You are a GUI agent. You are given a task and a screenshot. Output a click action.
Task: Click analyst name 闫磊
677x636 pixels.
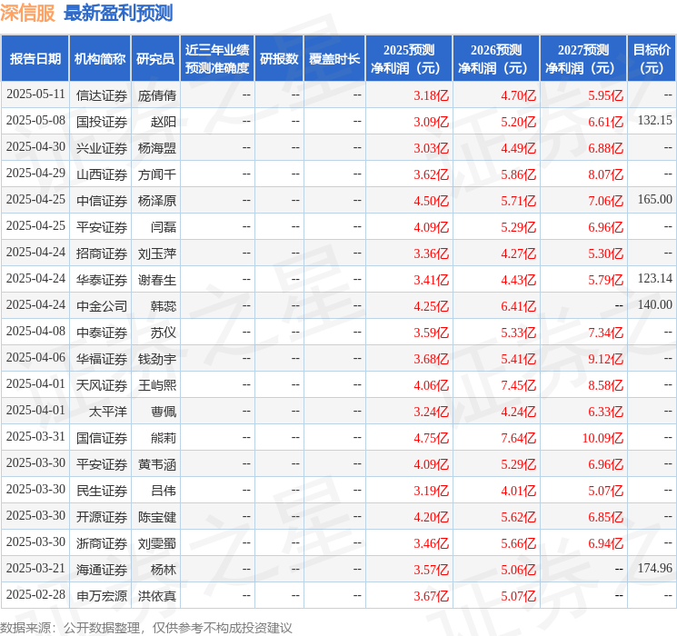164,227
